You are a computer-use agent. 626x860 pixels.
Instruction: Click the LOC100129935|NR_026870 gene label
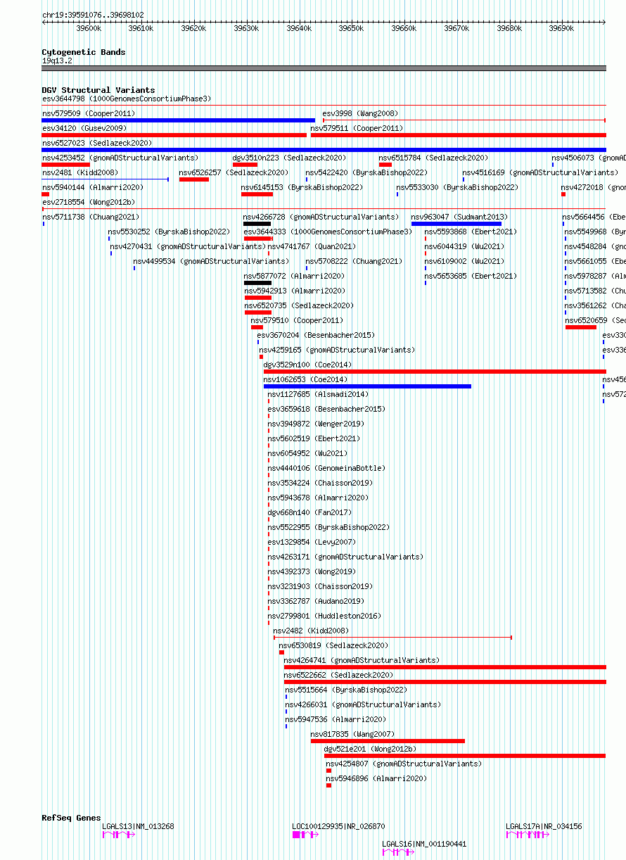click(338, 826)
